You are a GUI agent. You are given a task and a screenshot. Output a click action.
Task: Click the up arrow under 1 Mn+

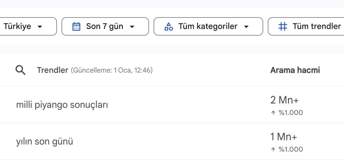click(x=273, y=149)
